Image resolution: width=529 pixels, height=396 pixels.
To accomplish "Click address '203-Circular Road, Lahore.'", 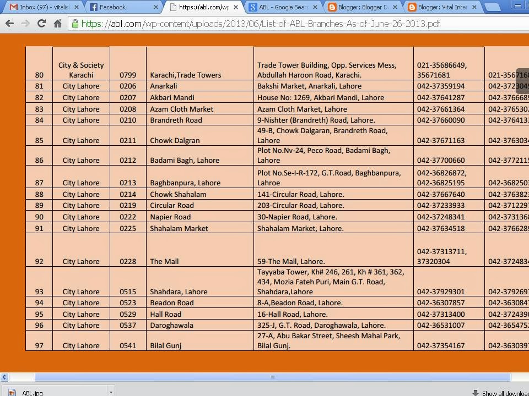I will [x=301, y=205].
